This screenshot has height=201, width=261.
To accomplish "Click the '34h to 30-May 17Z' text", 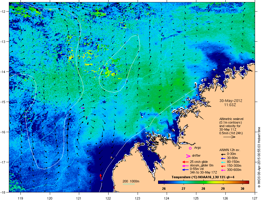I will [203, 172].
